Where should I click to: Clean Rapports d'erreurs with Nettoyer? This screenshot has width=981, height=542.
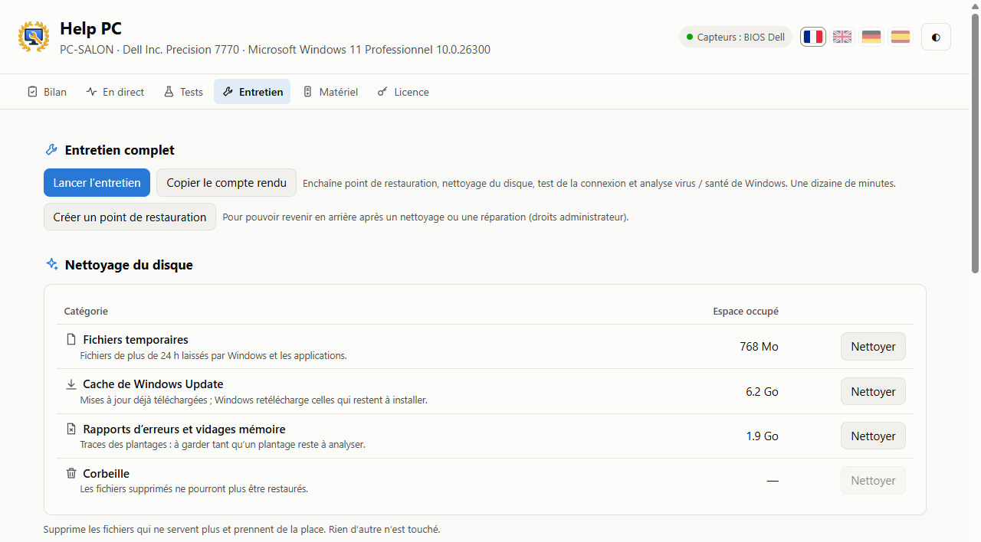[x=873, y=436]
